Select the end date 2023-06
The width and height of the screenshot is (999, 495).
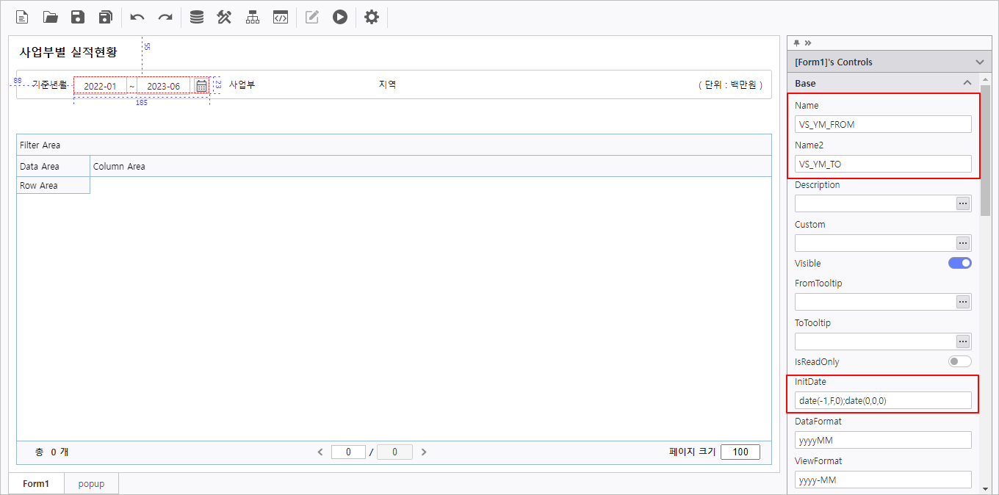click(x=164, y=86)
